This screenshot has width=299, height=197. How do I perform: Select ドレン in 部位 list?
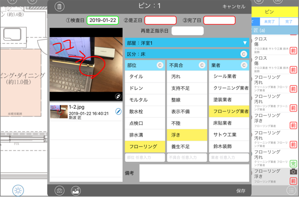tap(145, 88)
